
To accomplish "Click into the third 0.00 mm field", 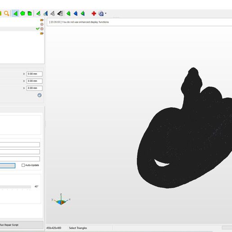I will (35, 88).
